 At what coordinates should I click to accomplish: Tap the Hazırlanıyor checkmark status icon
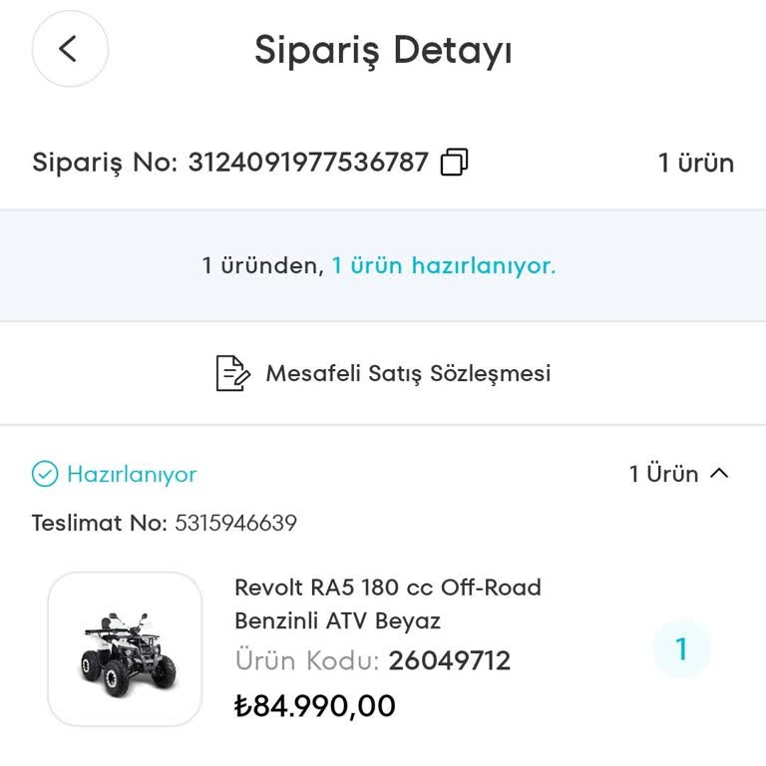coord(45,474)
